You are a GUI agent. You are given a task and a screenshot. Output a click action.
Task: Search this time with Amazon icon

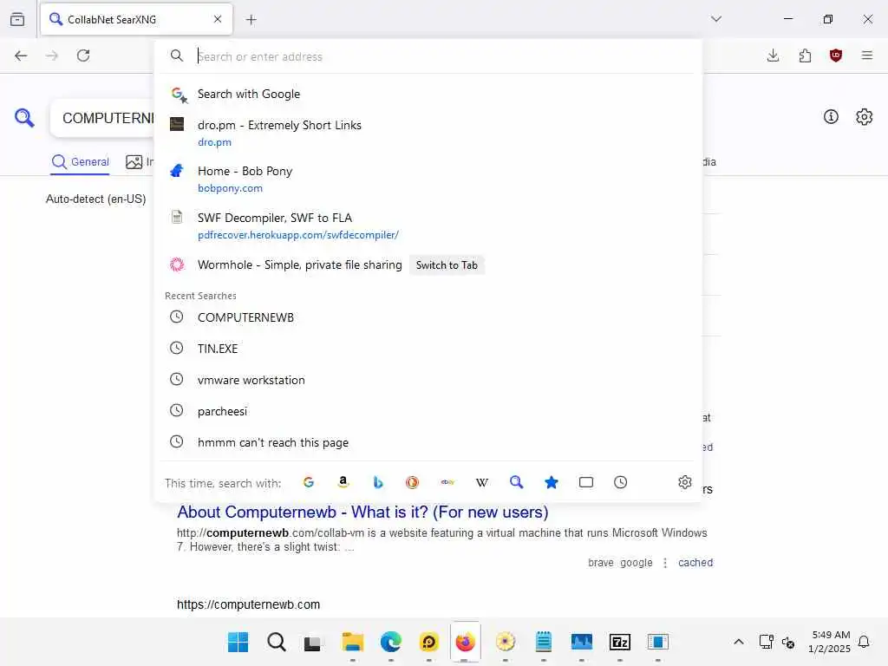(343, 482)
